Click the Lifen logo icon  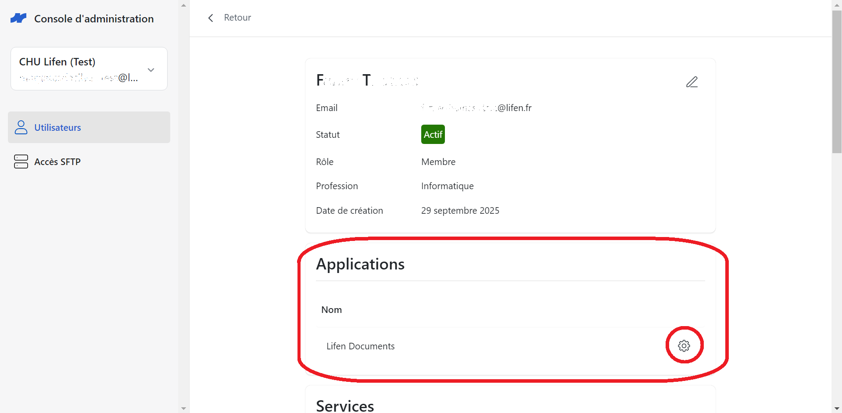[x=18, y=18]
